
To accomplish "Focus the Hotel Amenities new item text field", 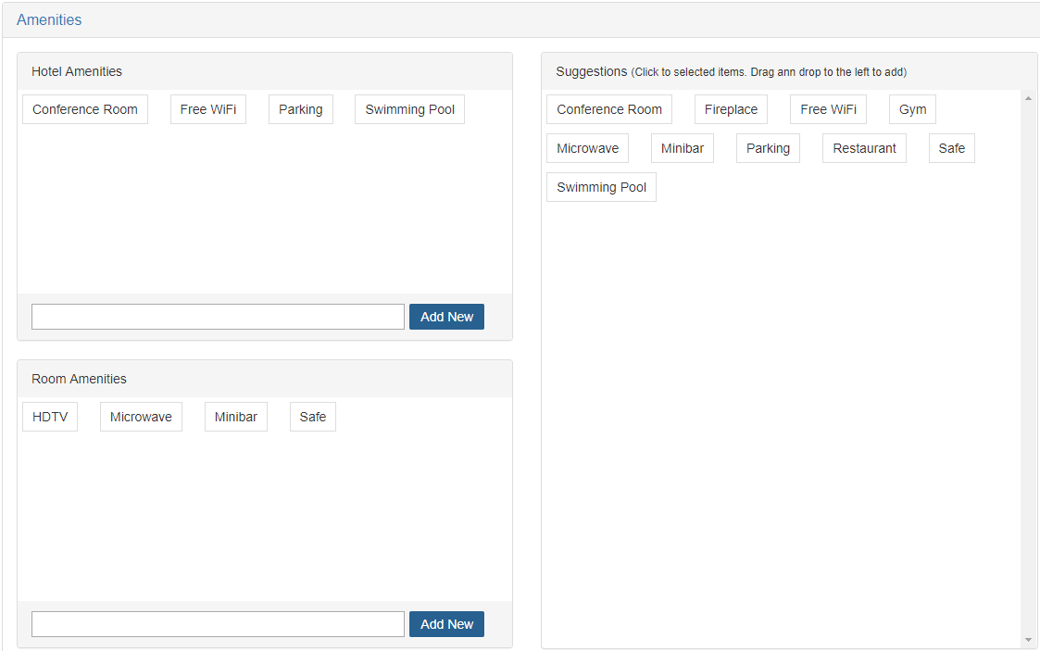I will (x=218, y=317).
